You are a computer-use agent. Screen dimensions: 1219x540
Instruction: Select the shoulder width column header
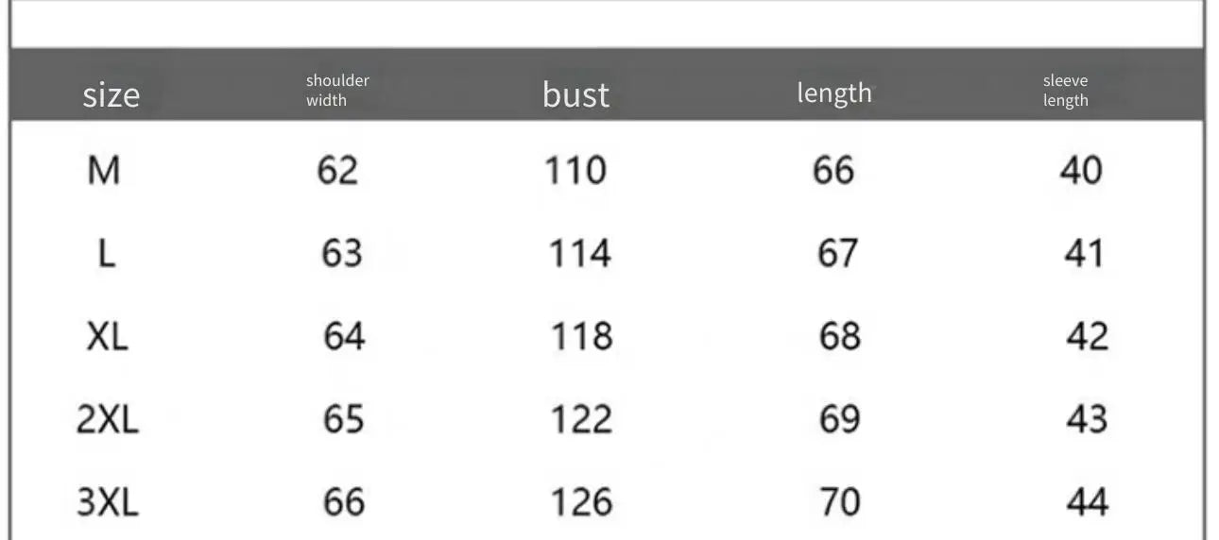click(x=337, y=91)
